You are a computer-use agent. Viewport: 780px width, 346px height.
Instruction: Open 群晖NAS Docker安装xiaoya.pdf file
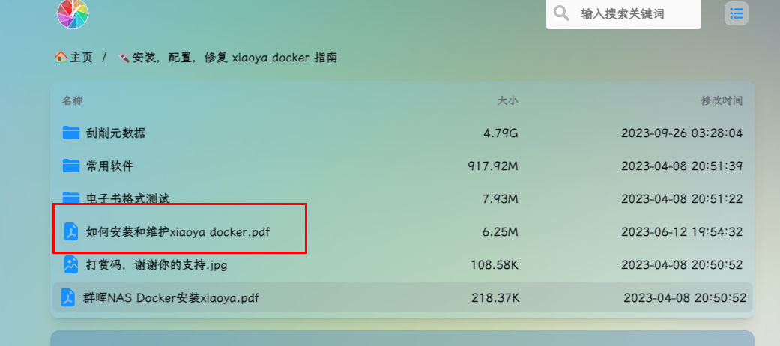tap(171, 297)
